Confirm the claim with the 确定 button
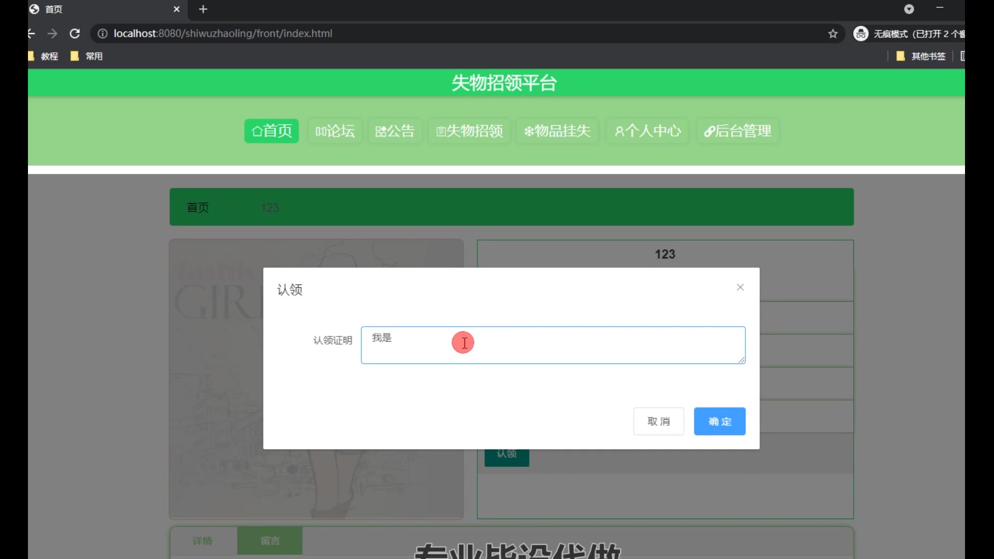Viewport: 994px width, 559px height. pyautogui.click(x=720, y=421)
